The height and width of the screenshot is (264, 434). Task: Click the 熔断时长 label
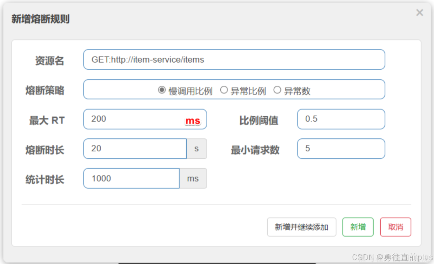pyautogui.click(x=45, y=150)
